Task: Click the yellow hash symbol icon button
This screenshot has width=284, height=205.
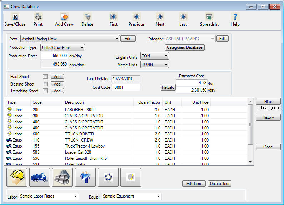Action: pos(131,177)
